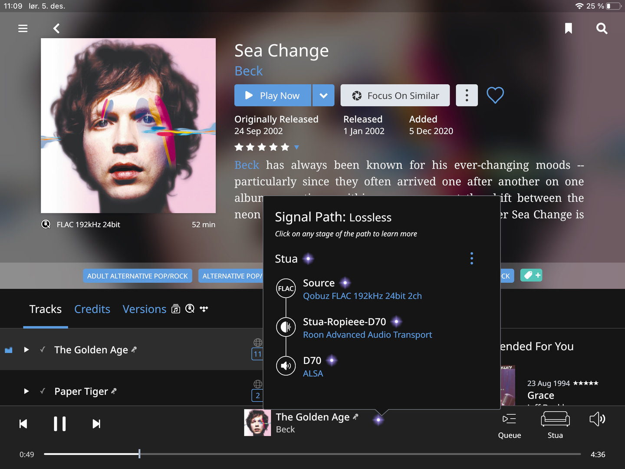Switch to the Versions tab
Screen dimensions: 625x469
pyautogui.click(x=144, y=309)
